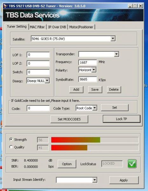The height and width of the screenshot is (191, 148).
Task: Go to the Motor/Positioner tab
Action: 81,27
